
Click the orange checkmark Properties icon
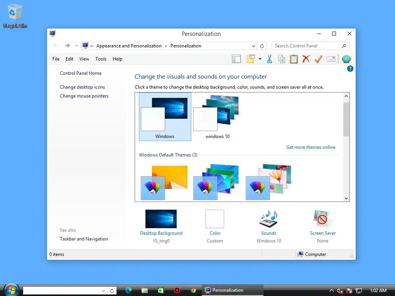[318, 59]
